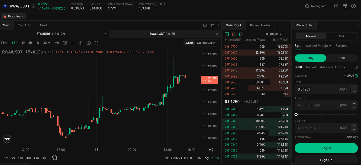The width and height of the screenshot is (361, 165).
Task: Close the RWA/USDT chart tab
Action: pos(217,34)
